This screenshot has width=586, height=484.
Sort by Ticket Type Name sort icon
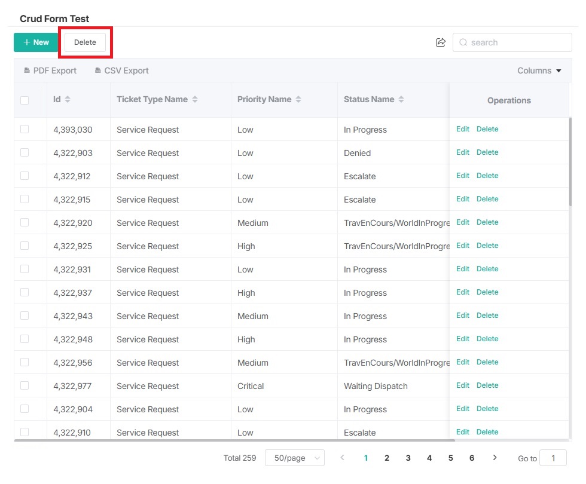coord(195,99)
